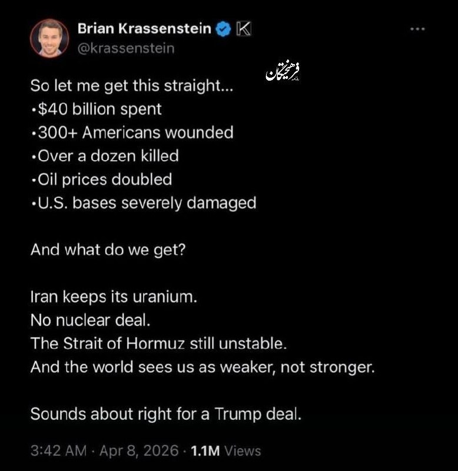Click the display name Brian Krassenstein

[144, 29]
